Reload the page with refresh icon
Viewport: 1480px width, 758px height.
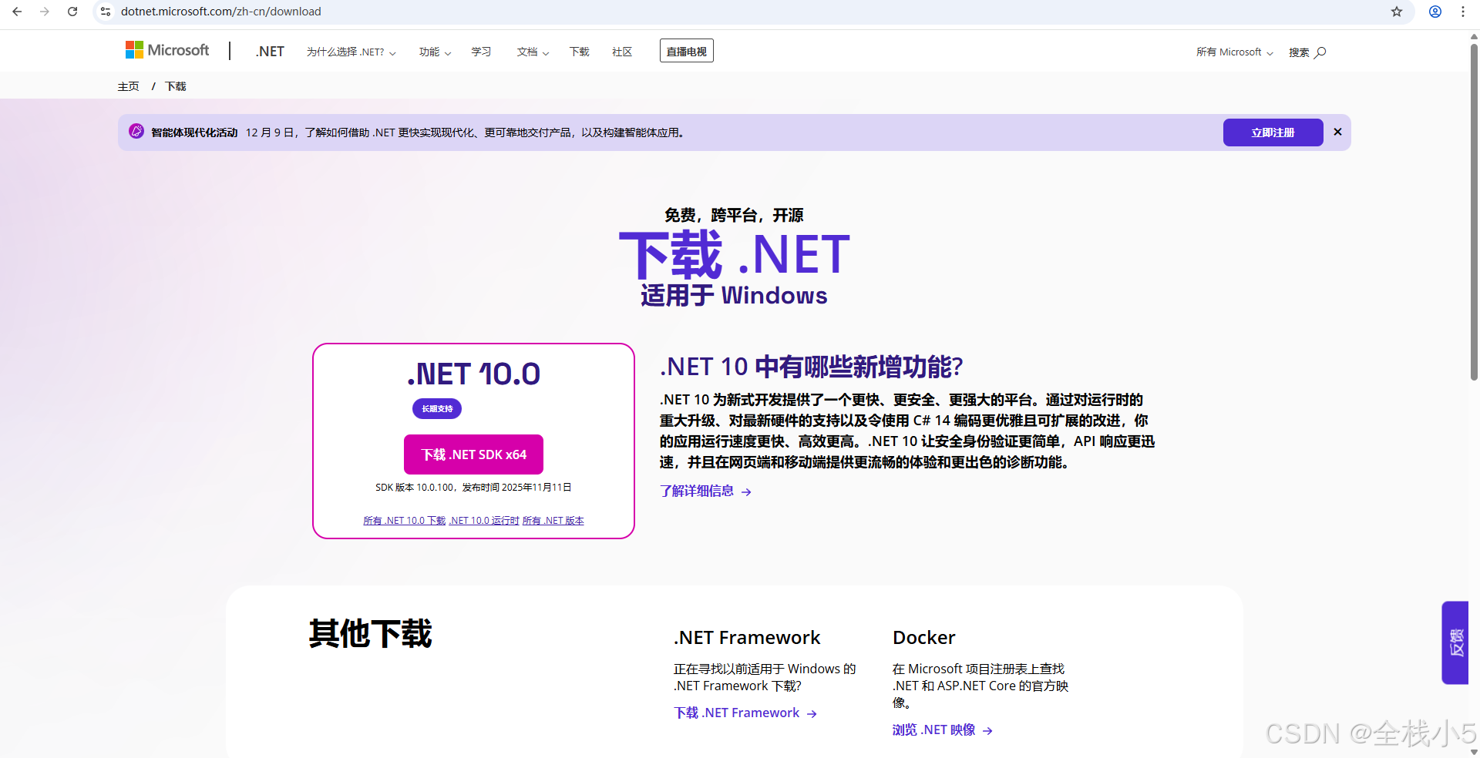pyautogui.click(x=72, y=12)
